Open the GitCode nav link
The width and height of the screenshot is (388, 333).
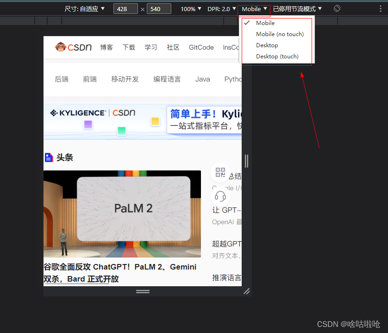click(201, 47)
